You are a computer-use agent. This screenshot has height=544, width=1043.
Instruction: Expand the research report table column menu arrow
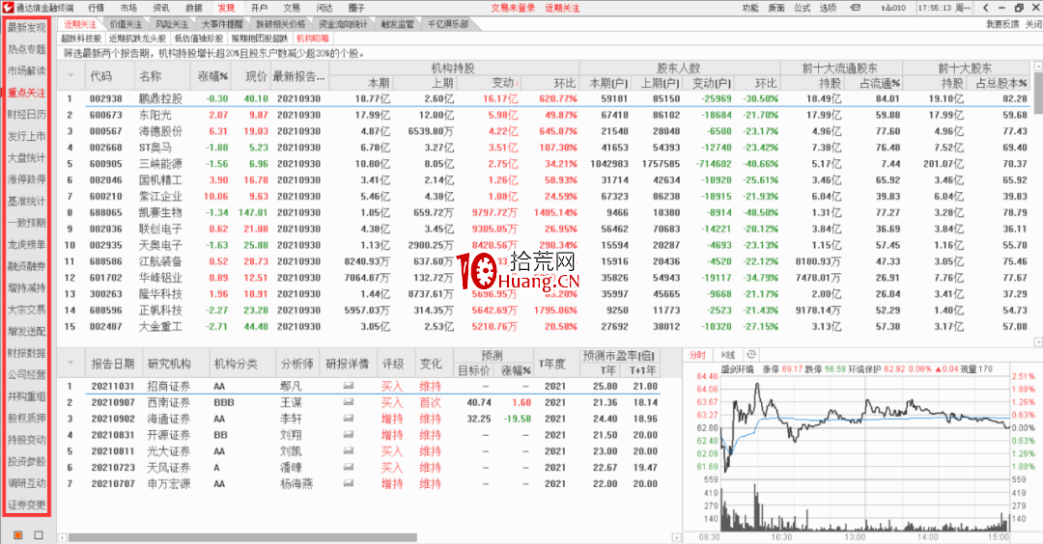pos(70,364)
